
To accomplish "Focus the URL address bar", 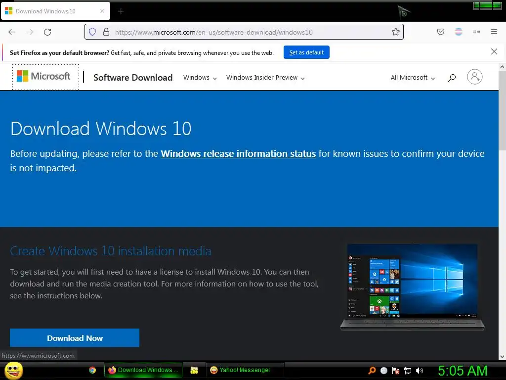I will tap(244, 32).
